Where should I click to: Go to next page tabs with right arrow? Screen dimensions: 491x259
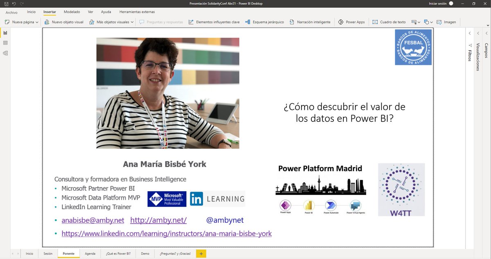point(18,254)
